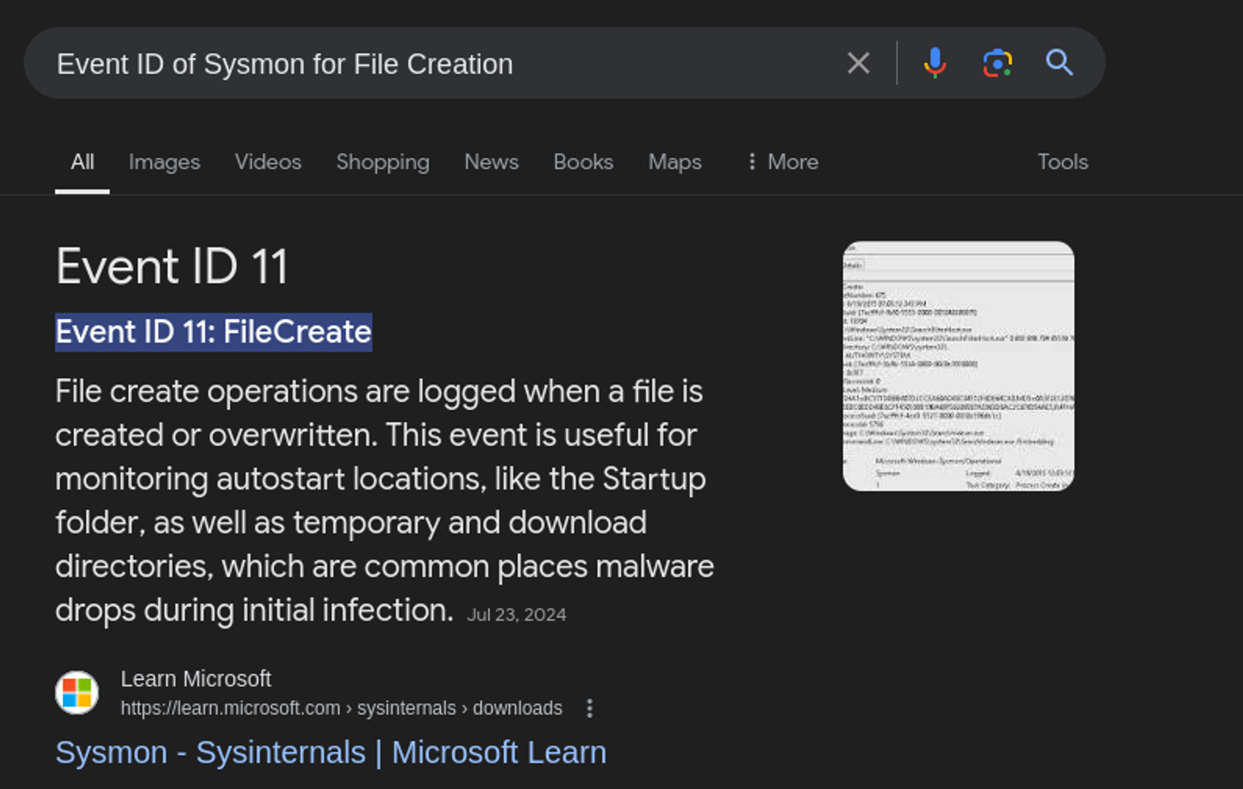Open the Shopping results tab
This screenshot has width=1243, height=789.
382,162
